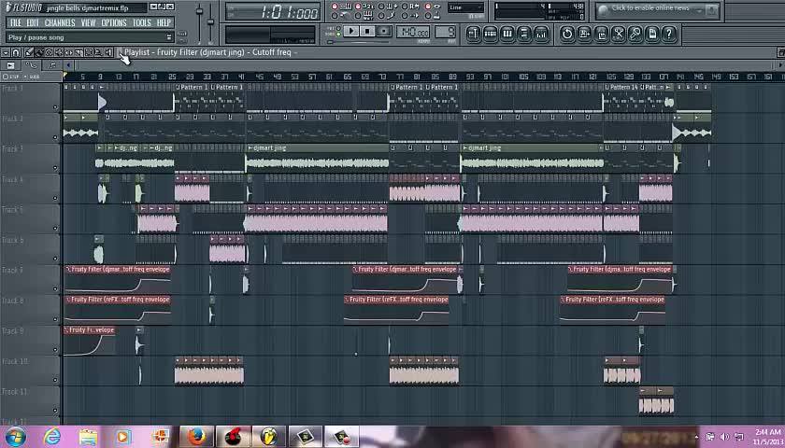Click the one-click recording microphone icon
Image resolution: width=785 pixels, height=448 pixels.
[x=635, y=34]
